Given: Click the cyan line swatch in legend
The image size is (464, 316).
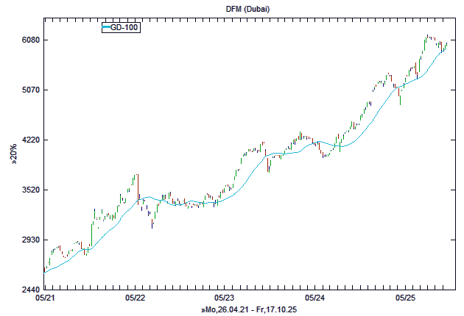Looking at the screenshot, I should 106,28.
